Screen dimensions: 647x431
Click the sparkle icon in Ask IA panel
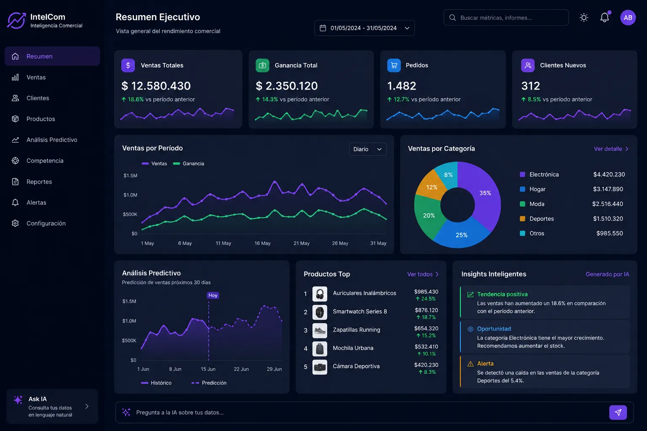[x=18, y=400]
